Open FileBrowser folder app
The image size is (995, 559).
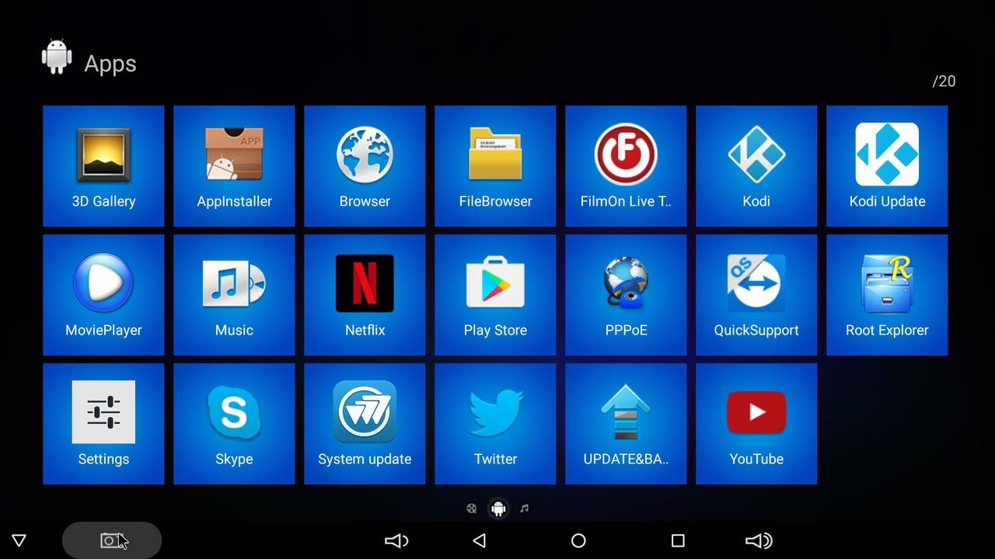click(495, 166)
